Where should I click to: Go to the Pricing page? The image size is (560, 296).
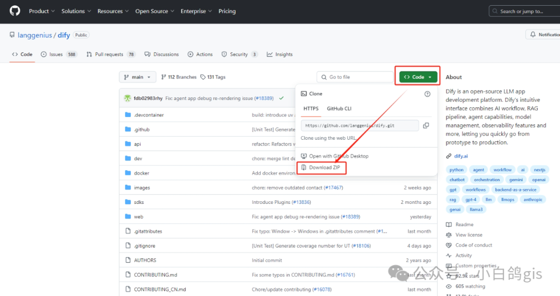pos(227,11)
